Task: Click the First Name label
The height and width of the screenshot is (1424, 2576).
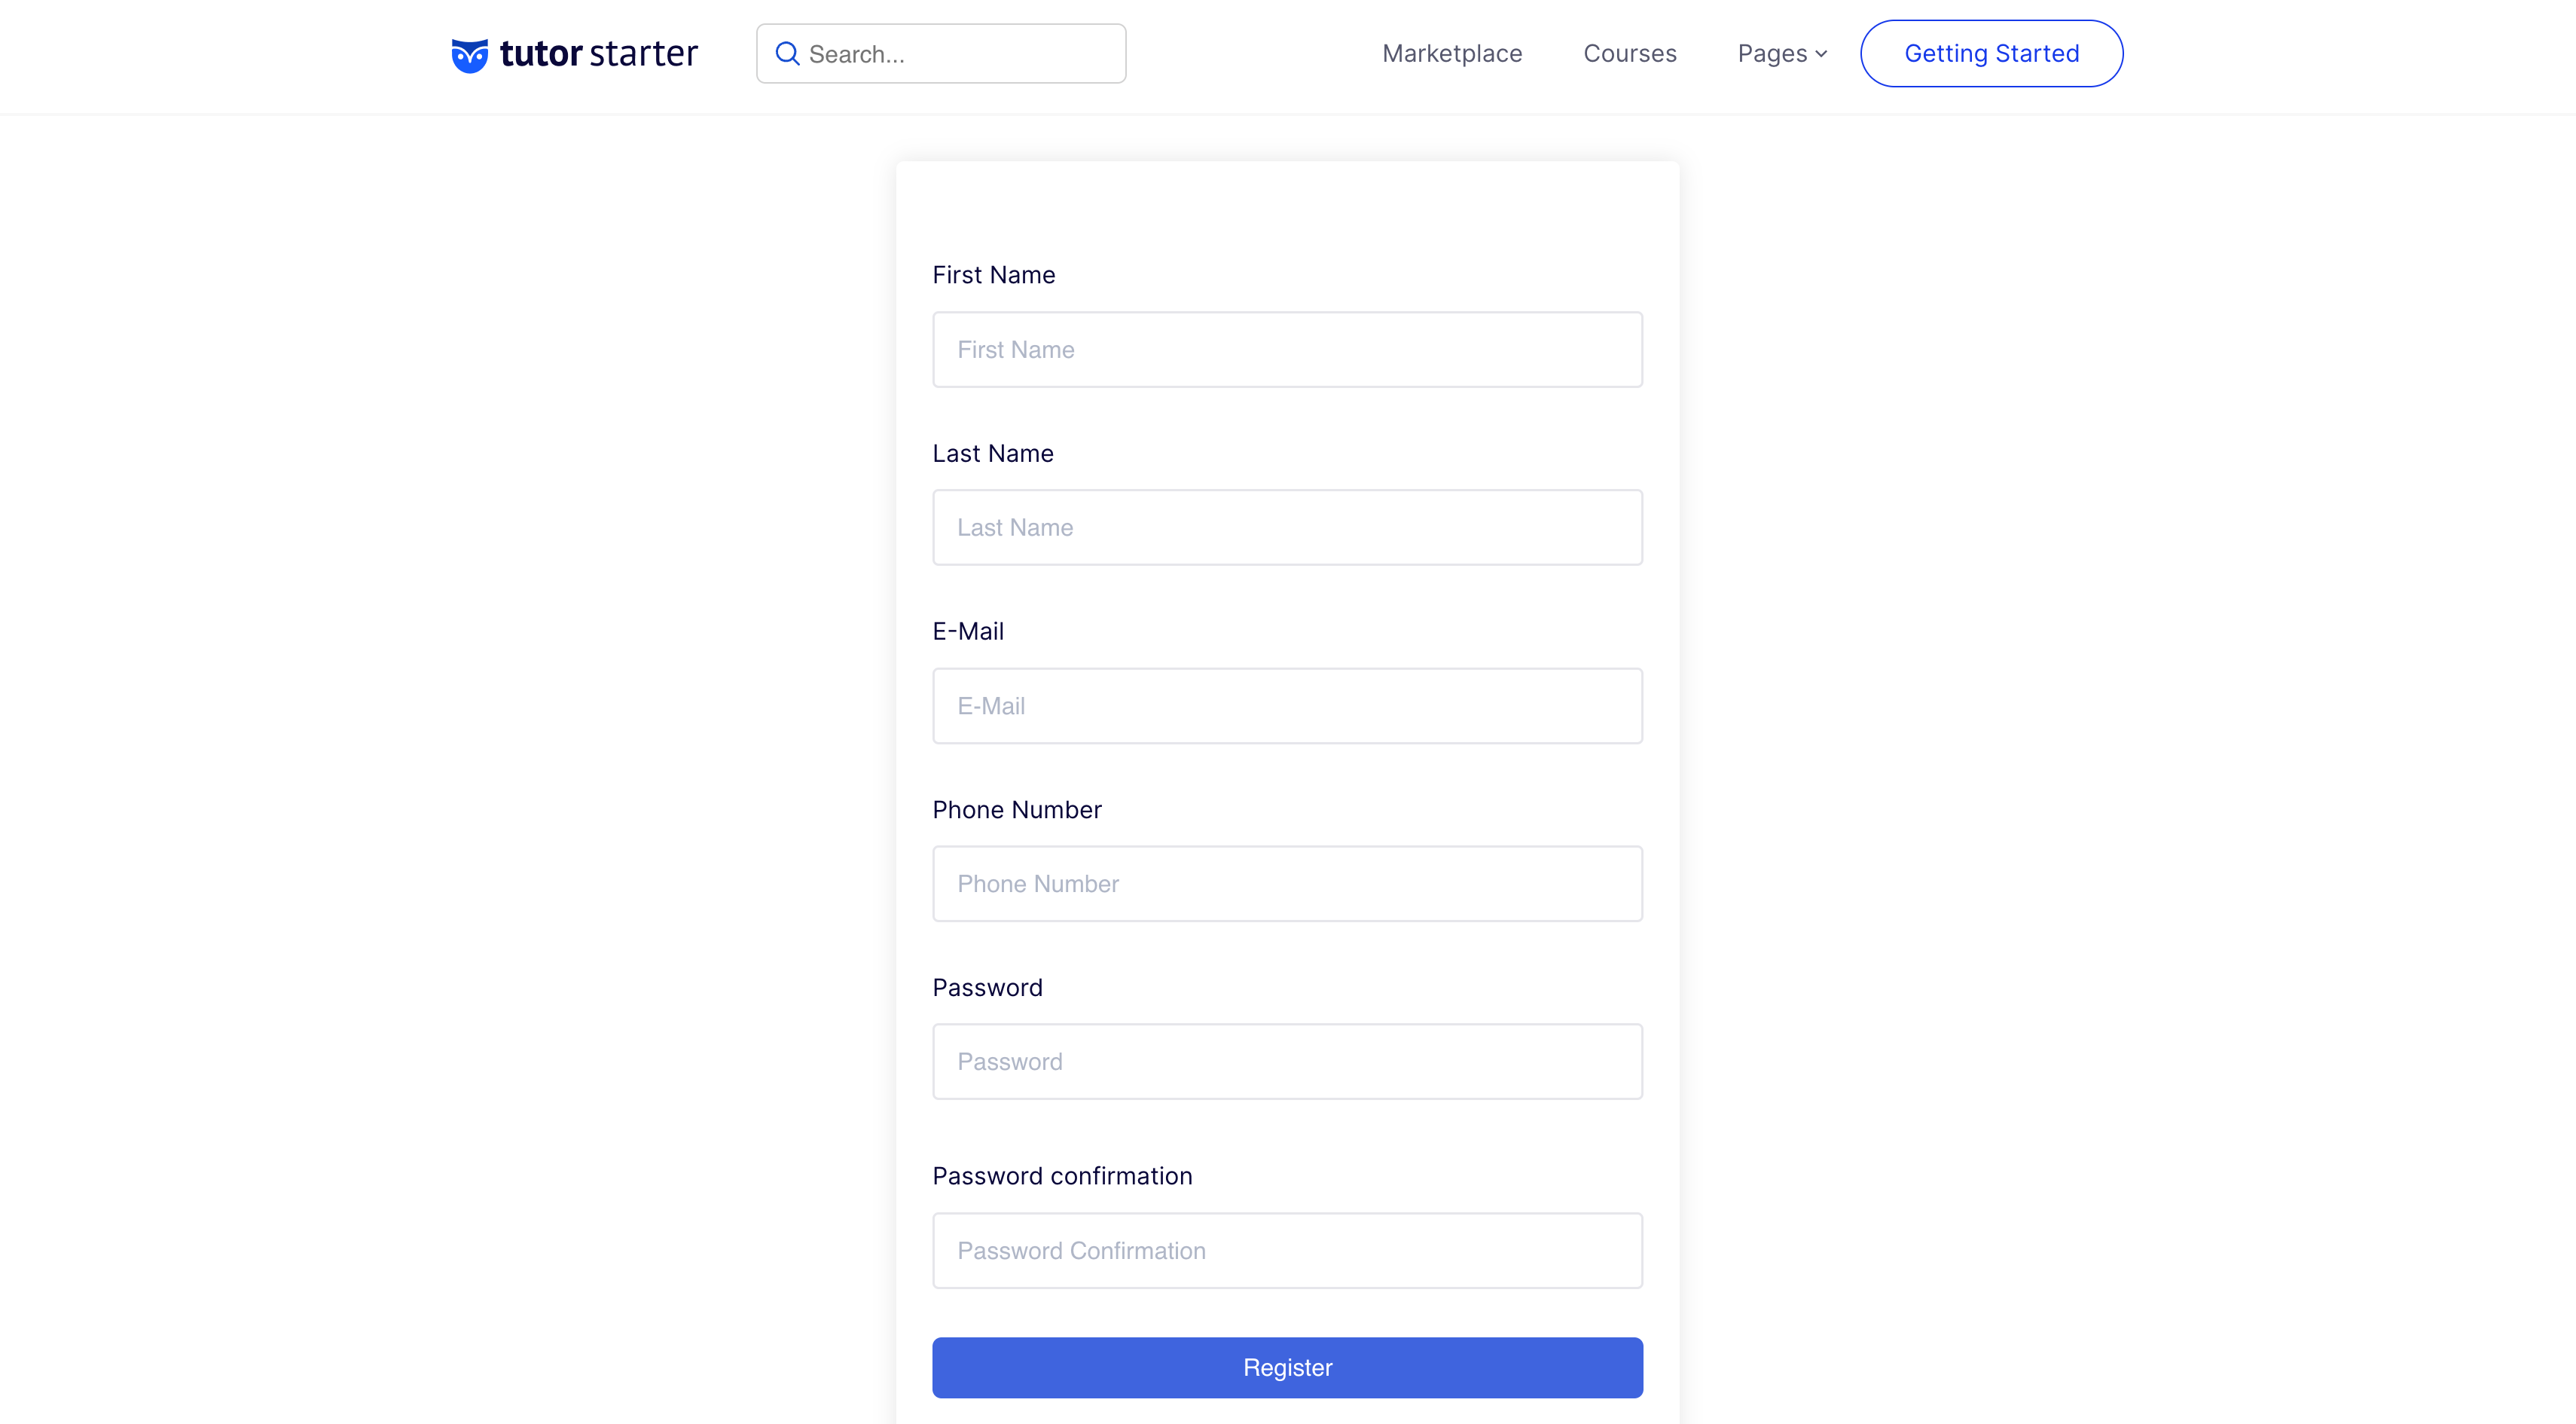Action: [993, 275]
